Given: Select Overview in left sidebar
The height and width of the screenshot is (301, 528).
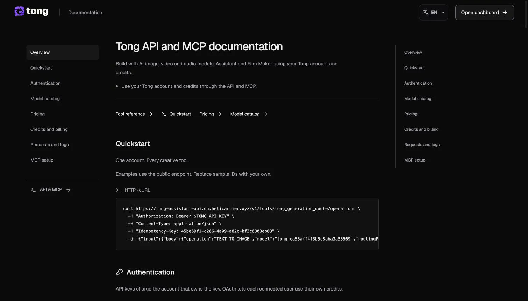Looking at the screenshot, I should click(63, 52).
